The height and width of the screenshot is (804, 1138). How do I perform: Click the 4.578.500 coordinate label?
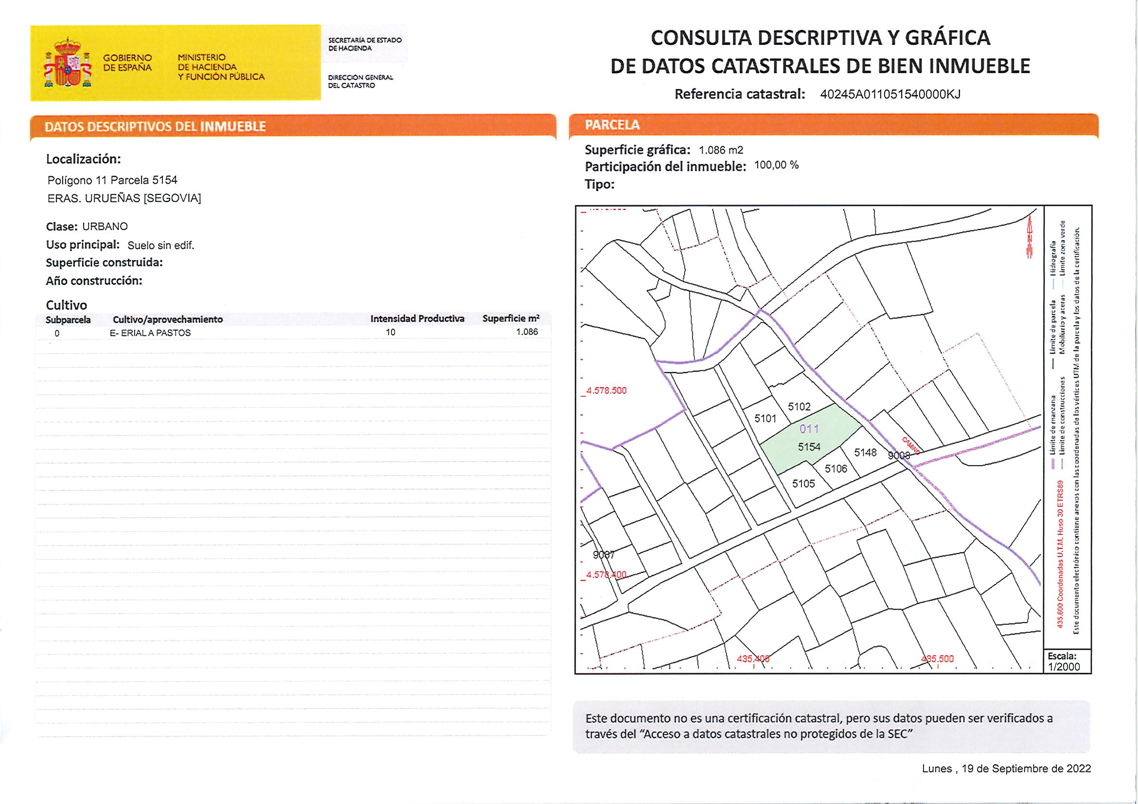pyautogui.click(x=605, y=390)
